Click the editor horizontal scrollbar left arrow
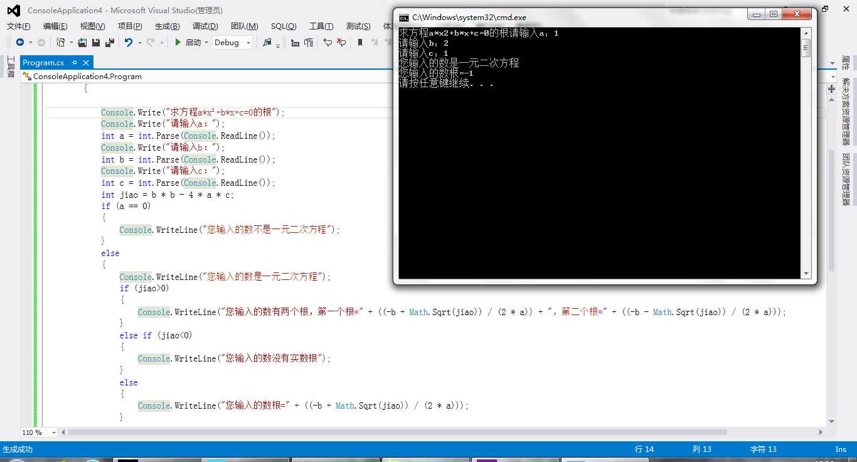857x462 pixels. (x=64, y=432)
